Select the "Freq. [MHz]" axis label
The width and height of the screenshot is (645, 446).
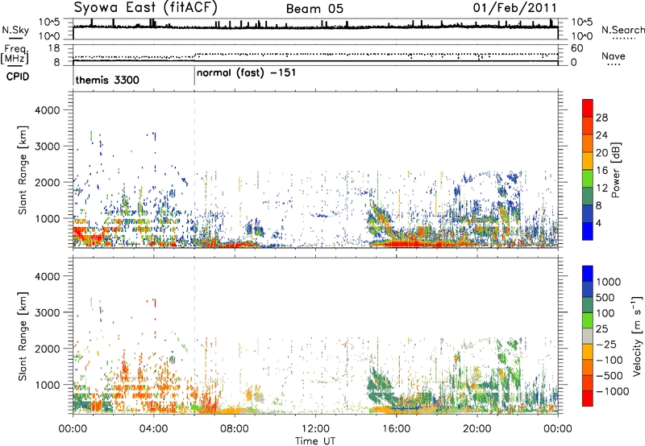click(x=15, y=55)
